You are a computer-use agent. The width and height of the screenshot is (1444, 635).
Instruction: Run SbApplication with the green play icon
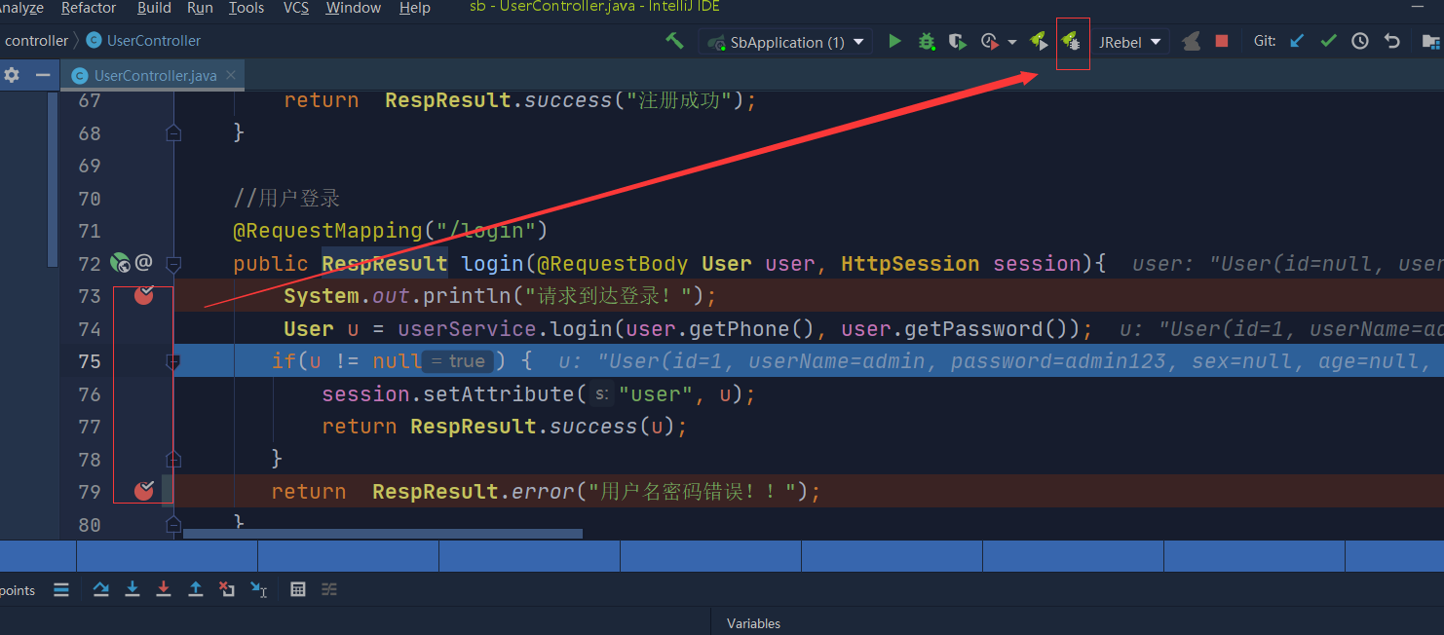click(x=894, y=41)
